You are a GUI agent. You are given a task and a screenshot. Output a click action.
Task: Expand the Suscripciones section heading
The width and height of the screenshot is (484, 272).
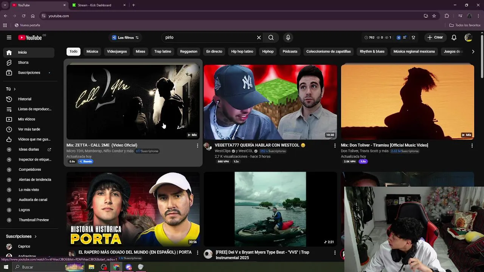(22, 236)
